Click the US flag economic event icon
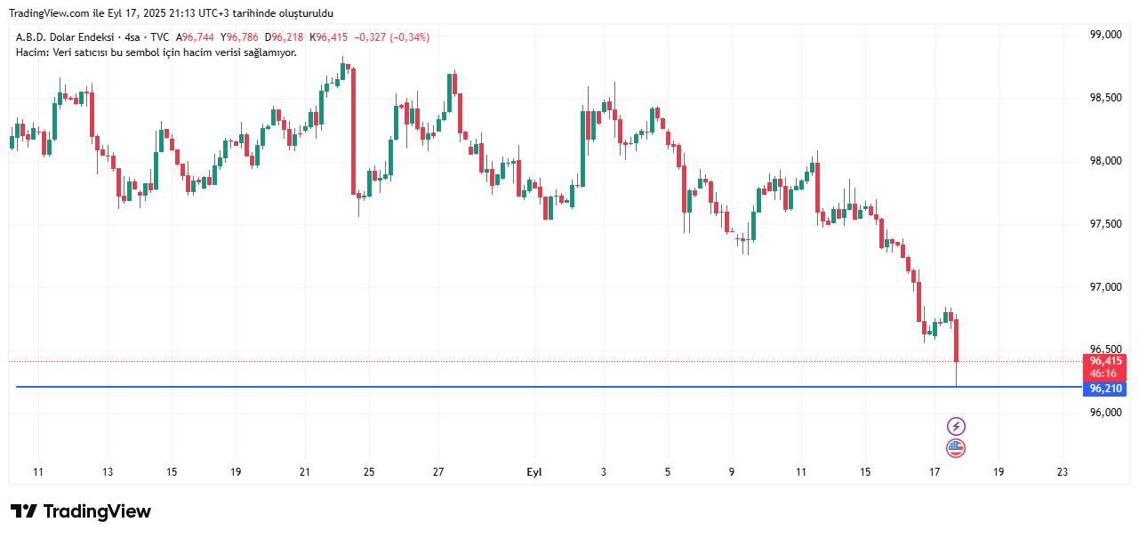1139x538 pixels. pyautogui.click(x=956, y=448)
